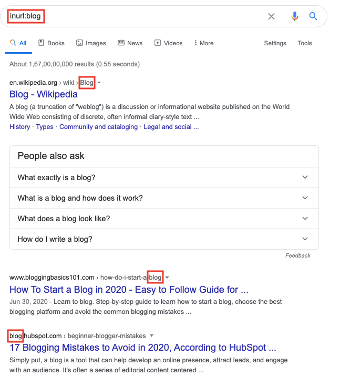This screenshot has width=340, height=376.
Task: Open "How To Start a Blog in 2020" result
Action: [x=129, y=289]
